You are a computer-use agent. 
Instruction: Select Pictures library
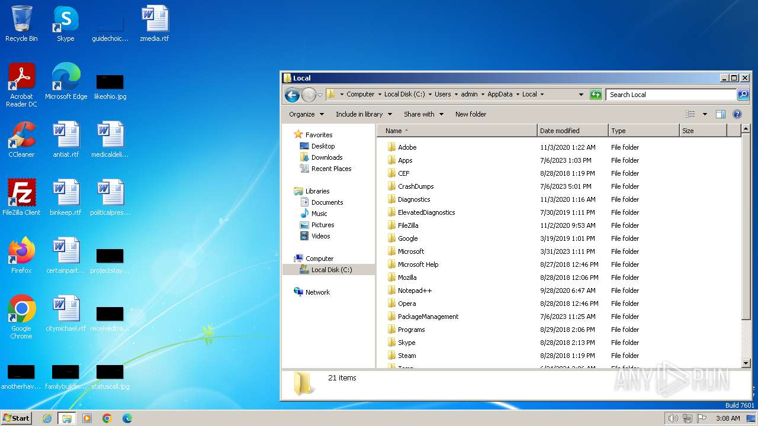pyautogui.click(x=323, y=225)
